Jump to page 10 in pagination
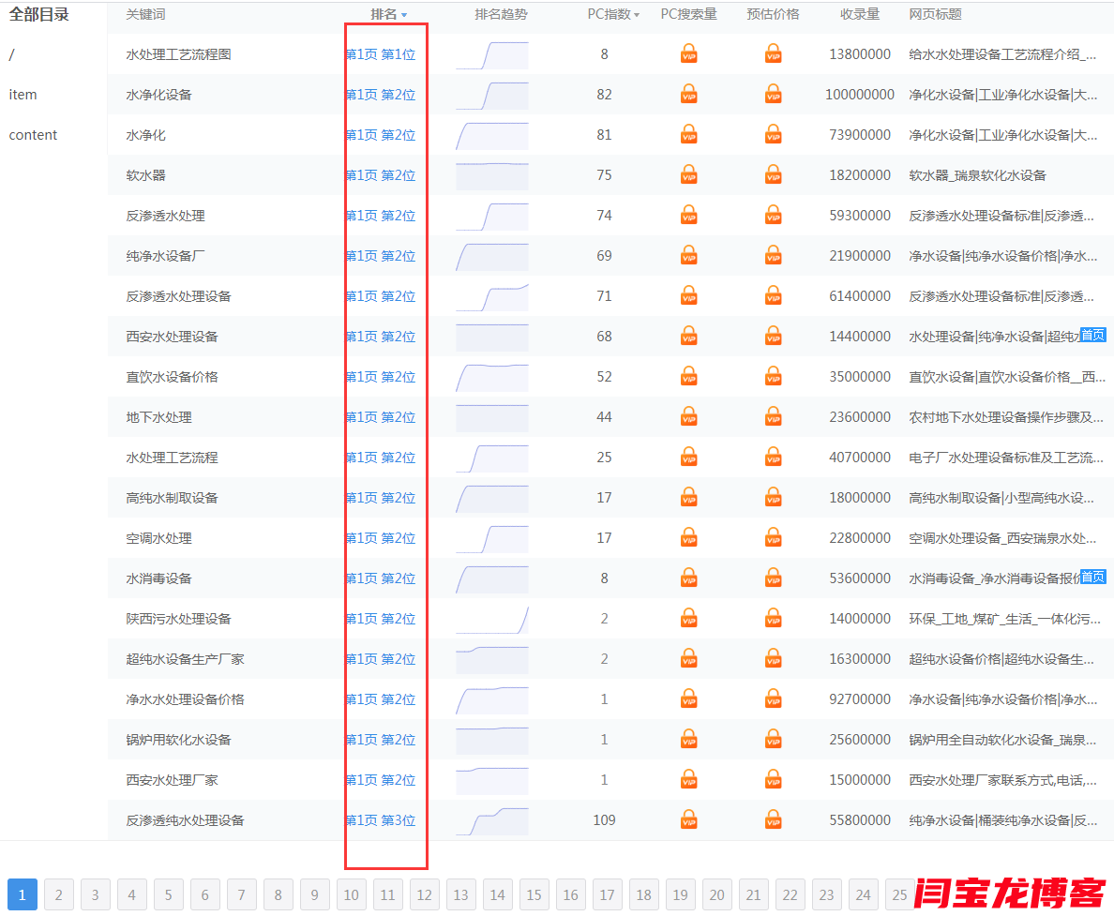Image resolution: width=1114 pixels, height=916 pixels. [x=351, y=894]
